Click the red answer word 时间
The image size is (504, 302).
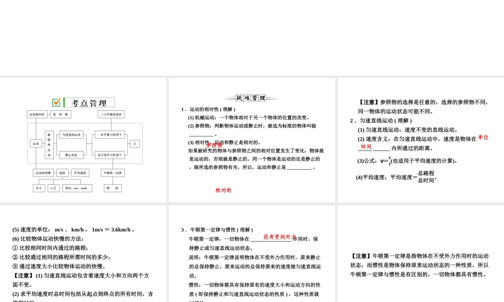366,146
